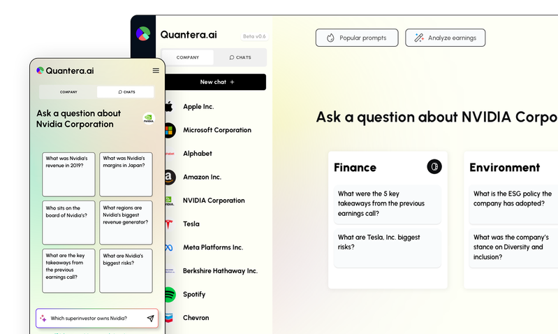Image resolution: width=558 pixels, height=334 pixels.
Task: Click the Meta Platforms logo icon
Action: pos(169,248)
